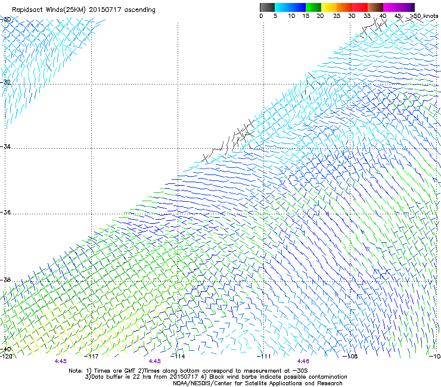Click the 4:46 timestamp near -111
The width and height of the screenshot is (441, 387).
303,361
